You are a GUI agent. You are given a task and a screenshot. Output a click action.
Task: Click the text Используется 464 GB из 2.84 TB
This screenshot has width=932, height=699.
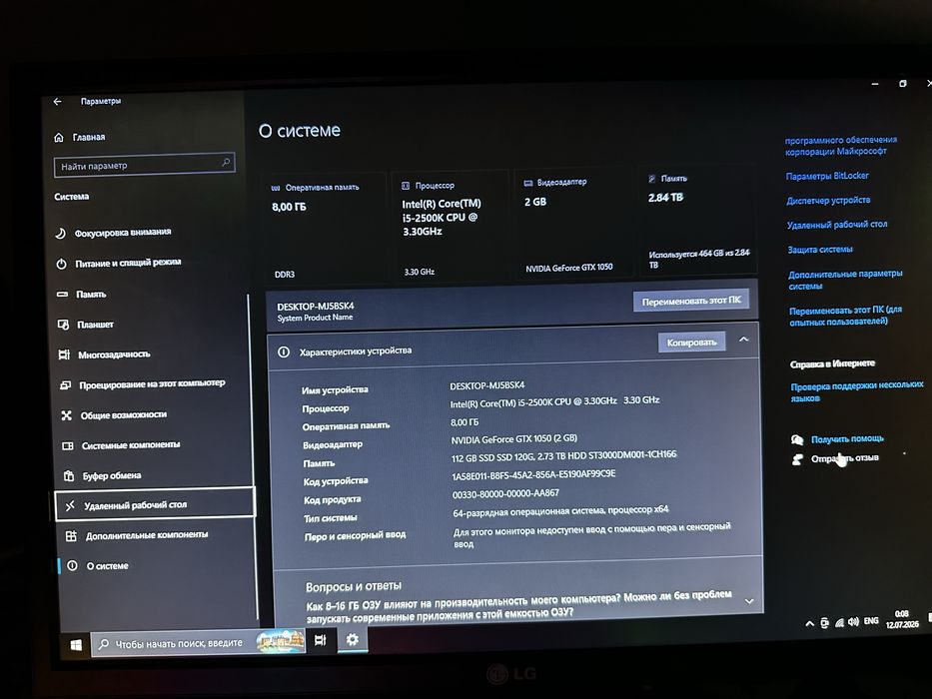point(699,259)
